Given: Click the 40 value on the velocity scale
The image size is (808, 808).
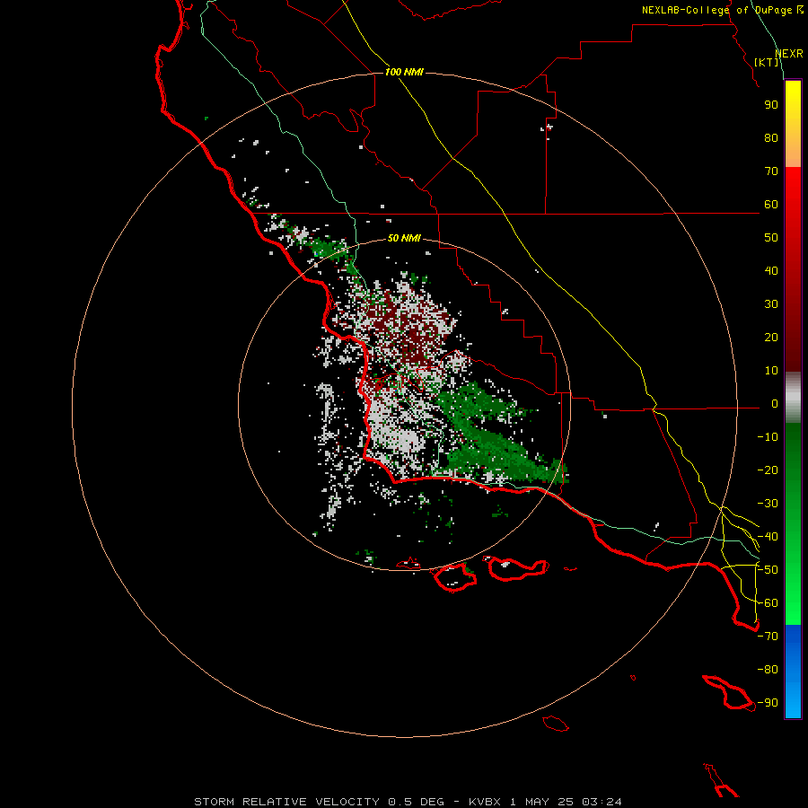Looking at the screenshot, I should coord(771,270).
